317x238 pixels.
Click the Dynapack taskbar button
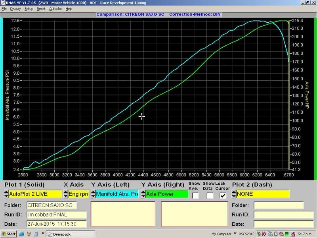71,234
